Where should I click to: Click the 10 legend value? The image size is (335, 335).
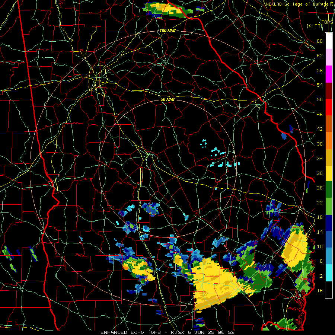point(320,246)
